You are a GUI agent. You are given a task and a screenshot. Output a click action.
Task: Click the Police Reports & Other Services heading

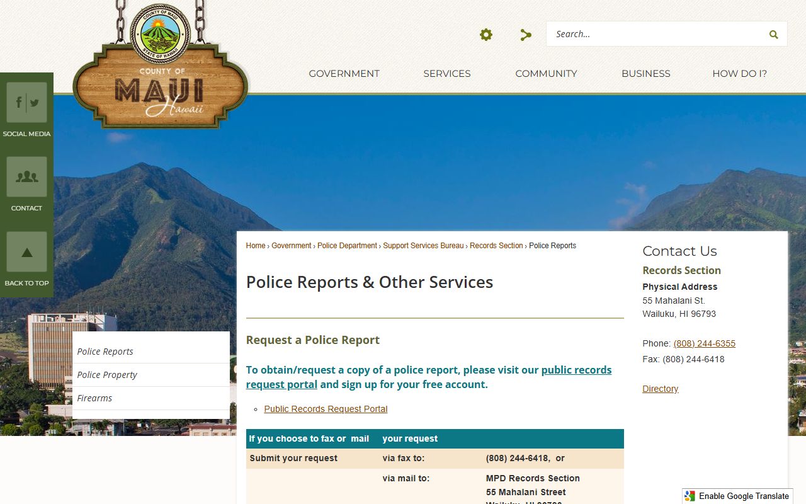(370, 282)
